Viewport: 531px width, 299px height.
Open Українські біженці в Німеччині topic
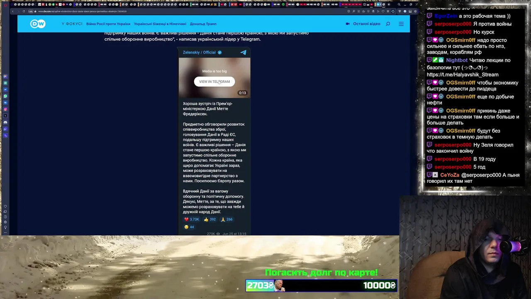tap(160, 24)
